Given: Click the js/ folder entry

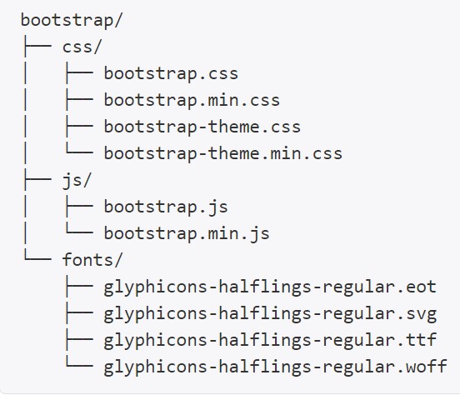Looking at the screenshot, I should coord(77,180).
